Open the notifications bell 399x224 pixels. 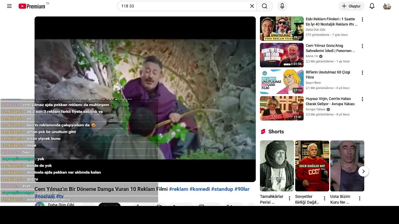click(372, 6)
